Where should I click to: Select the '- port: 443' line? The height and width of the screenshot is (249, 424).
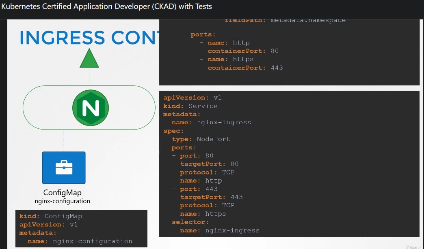195,189
